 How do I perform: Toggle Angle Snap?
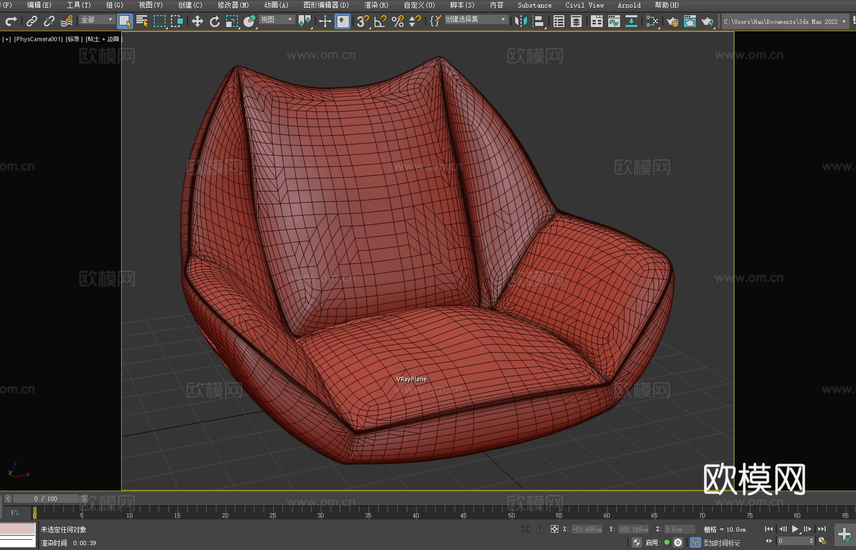point(380,21)
